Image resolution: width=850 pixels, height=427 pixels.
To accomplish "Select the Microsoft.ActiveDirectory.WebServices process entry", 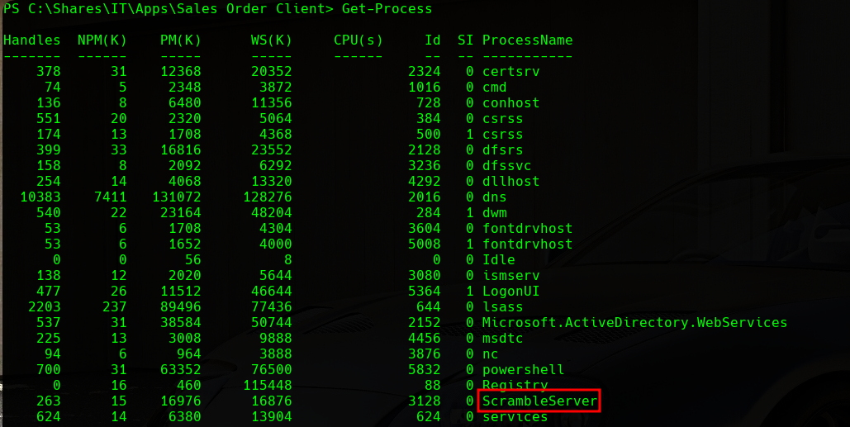I will click(634, 323).
